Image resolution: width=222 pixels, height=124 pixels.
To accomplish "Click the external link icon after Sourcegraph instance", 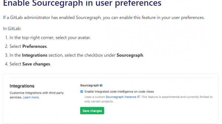I will click(139, 97).
